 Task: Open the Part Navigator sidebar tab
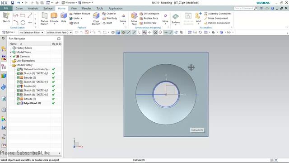click(4, 67)
